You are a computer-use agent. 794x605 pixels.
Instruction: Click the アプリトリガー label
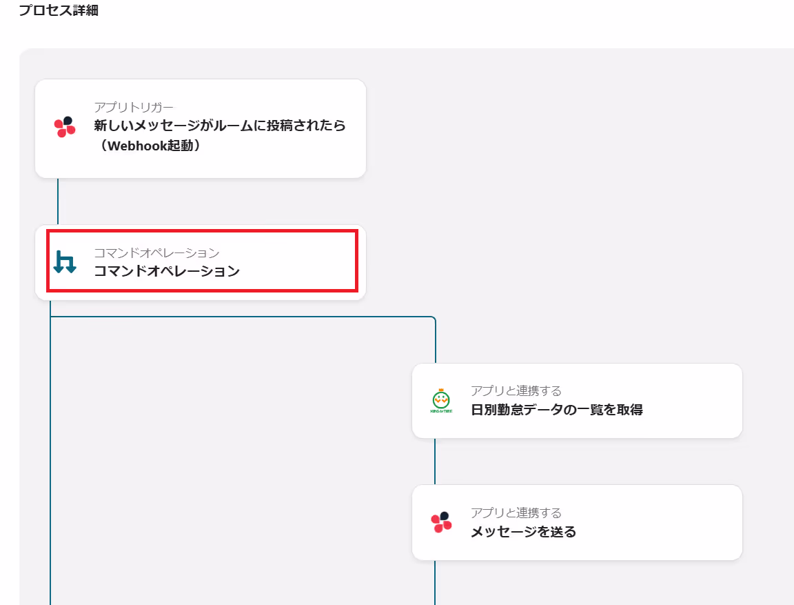tap(134, 107)
